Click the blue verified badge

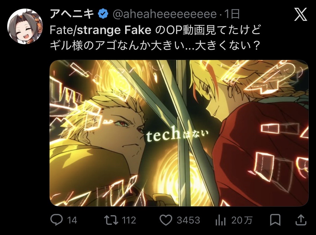(103, 14)
